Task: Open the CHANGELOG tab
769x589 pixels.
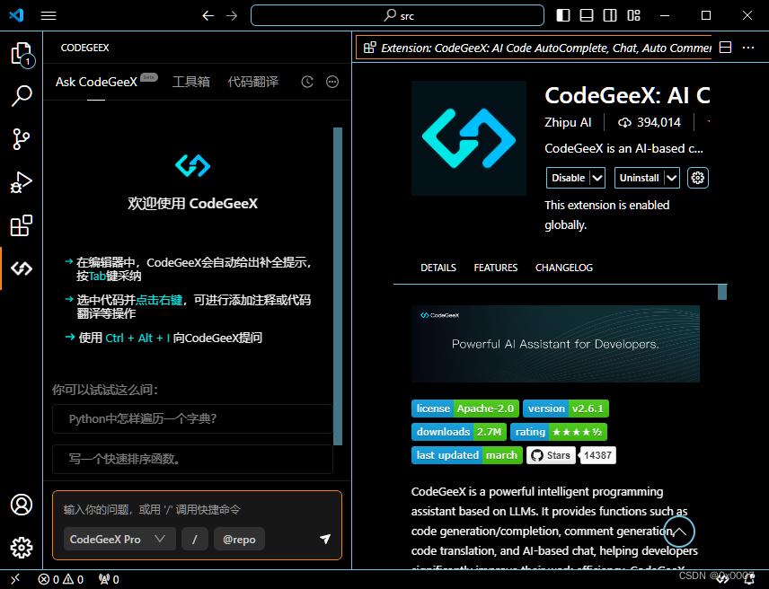Action: pyautogui.click(x=564, y=268)
